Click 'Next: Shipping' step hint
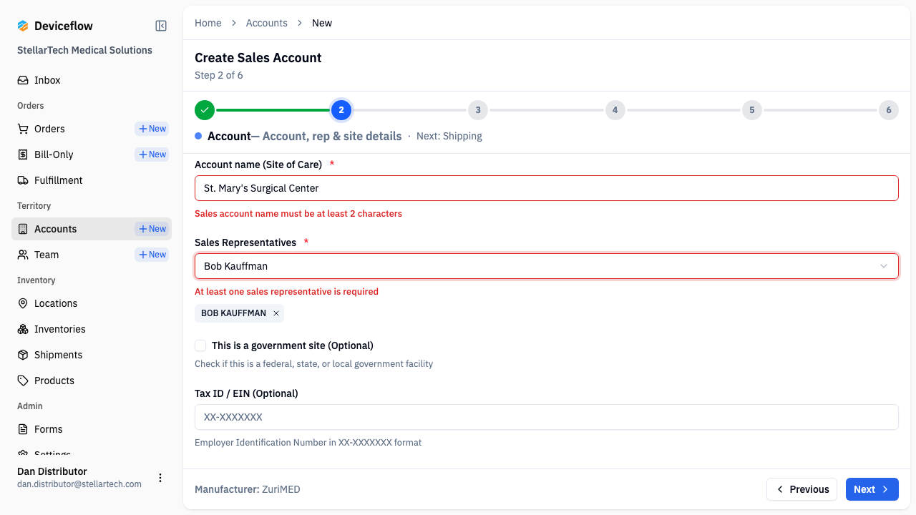 pos(449,136)
